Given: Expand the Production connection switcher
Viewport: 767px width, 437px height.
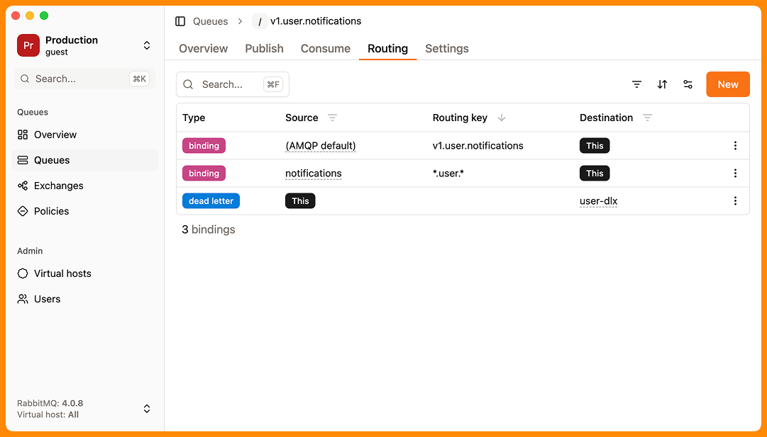Looking at the screenshot, I should (147, 45).
